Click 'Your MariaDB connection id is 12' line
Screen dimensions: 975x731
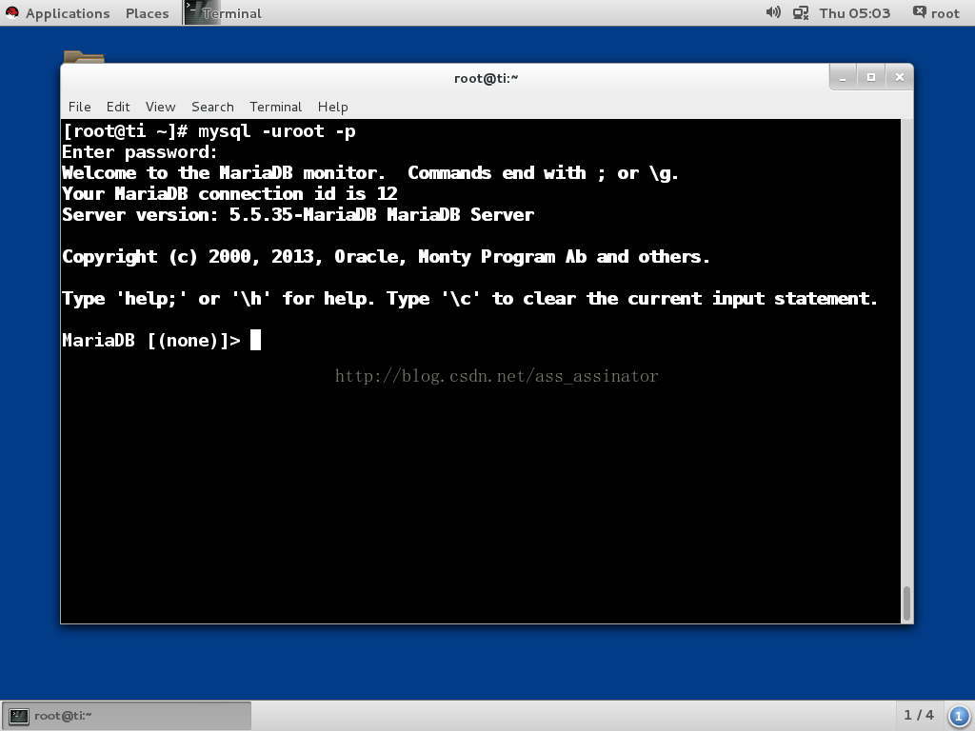[229, 194]
